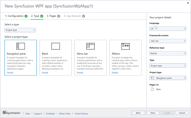Click the What's New footer link
The width and height of the screenshot is (191, 118).
(65, 114)
